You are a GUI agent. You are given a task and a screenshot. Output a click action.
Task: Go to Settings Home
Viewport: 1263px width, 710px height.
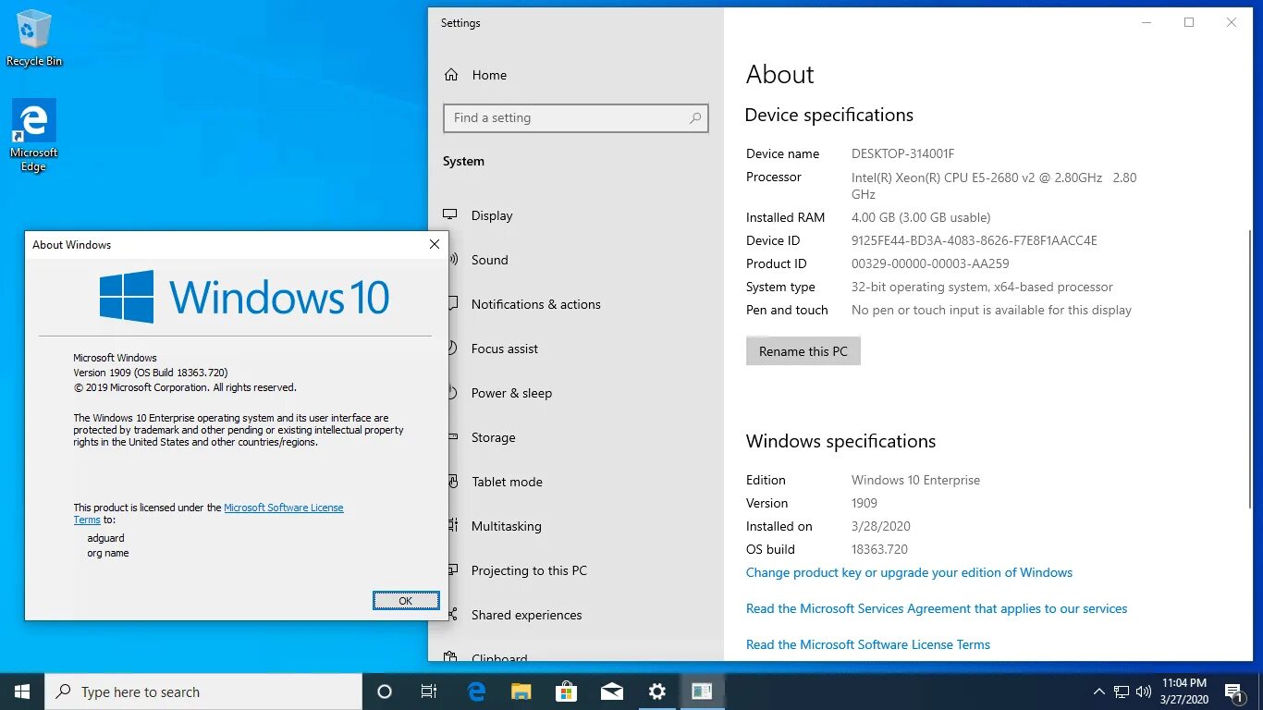point(488,75)
